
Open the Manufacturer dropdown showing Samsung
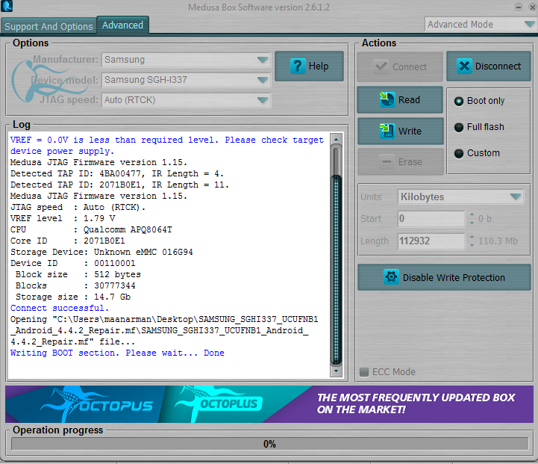click(x=186, y=60)
